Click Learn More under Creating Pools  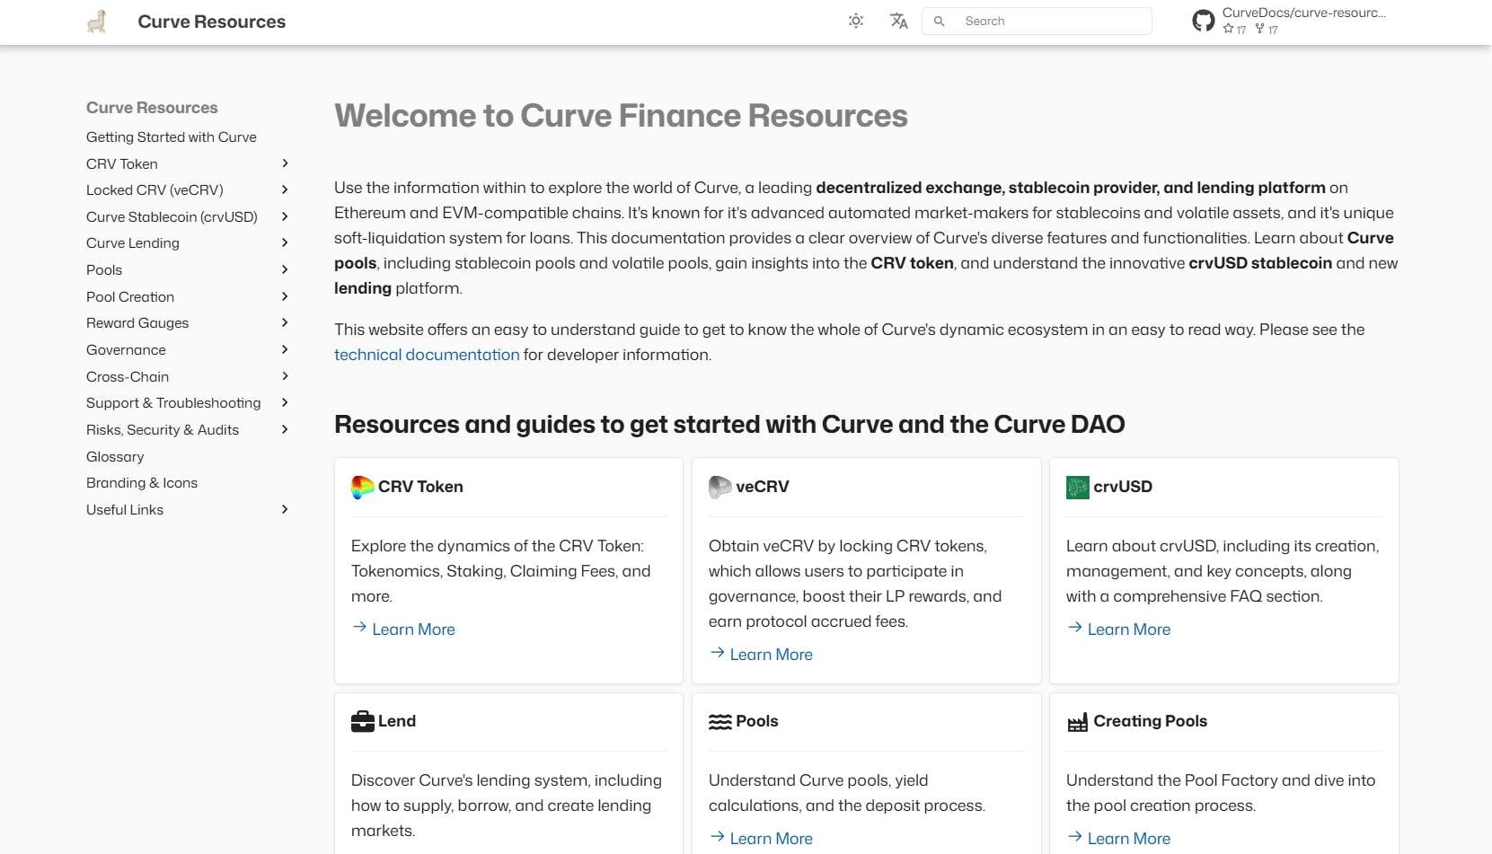click(x=1128, y=839)
